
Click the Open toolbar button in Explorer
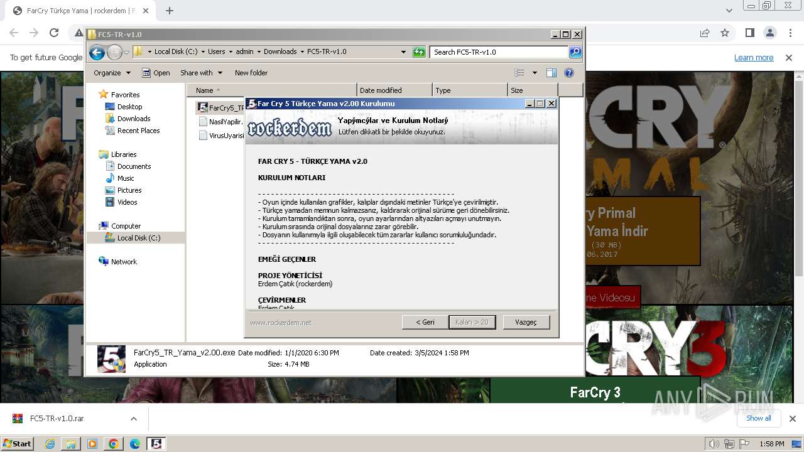pos(156,73)
